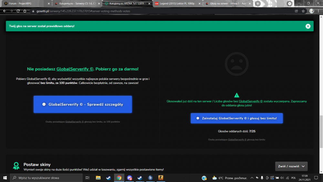Open the Wi-Fi network tray icon
Viewport: 323px width, 182px height.
coord(287,178)
